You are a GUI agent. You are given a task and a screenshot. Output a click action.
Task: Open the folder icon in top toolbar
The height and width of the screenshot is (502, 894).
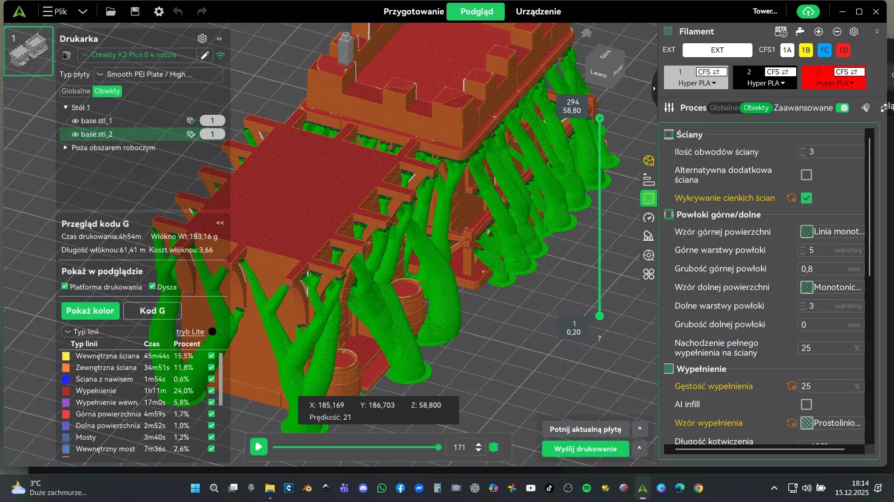coord(111,12)
